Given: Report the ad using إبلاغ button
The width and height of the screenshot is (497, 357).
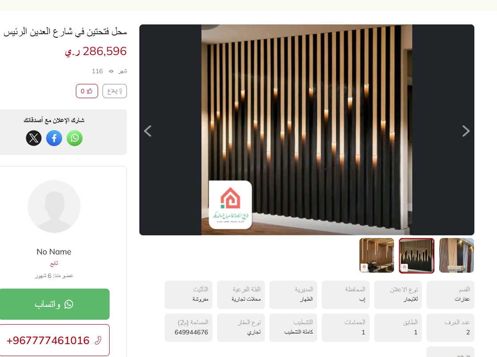Looking at the screenshot, I should [x=115, y=91].
